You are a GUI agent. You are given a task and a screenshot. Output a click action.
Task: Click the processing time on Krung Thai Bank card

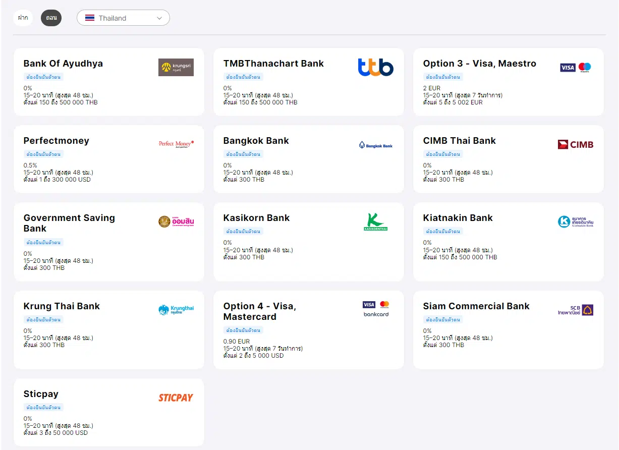coord(59,338)
